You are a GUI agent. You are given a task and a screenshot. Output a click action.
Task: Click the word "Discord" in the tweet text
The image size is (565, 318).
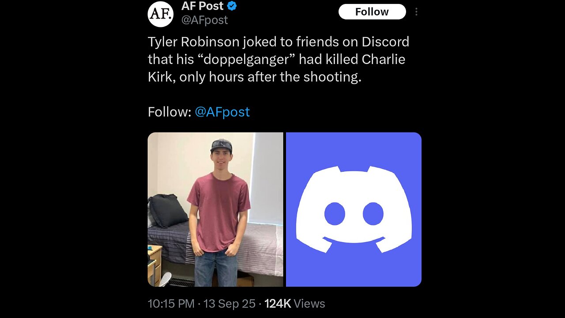[385, 42]
